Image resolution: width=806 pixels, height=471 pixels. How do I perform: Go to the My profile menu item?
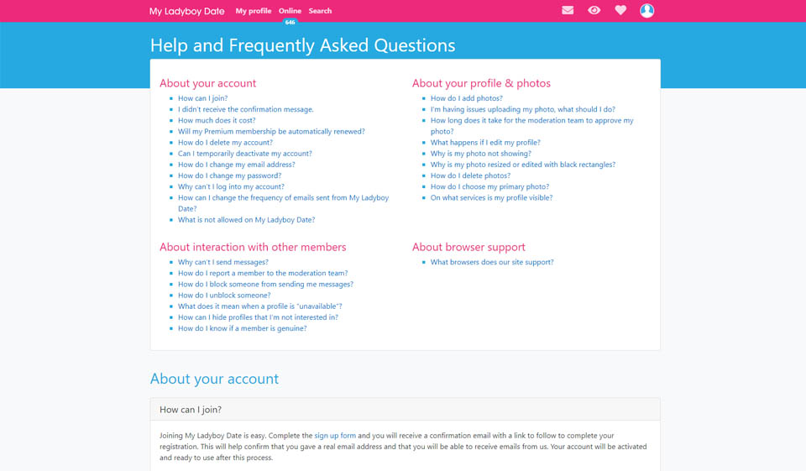pos(254,11)
